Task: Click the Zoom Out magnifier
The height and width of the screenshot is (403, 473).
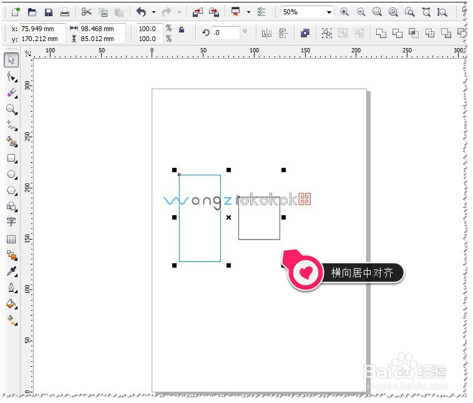Action: [361, 12]
